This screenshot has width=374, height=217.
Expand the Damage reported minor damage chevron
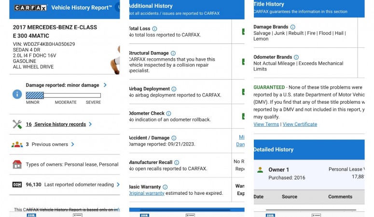[105, 85]
